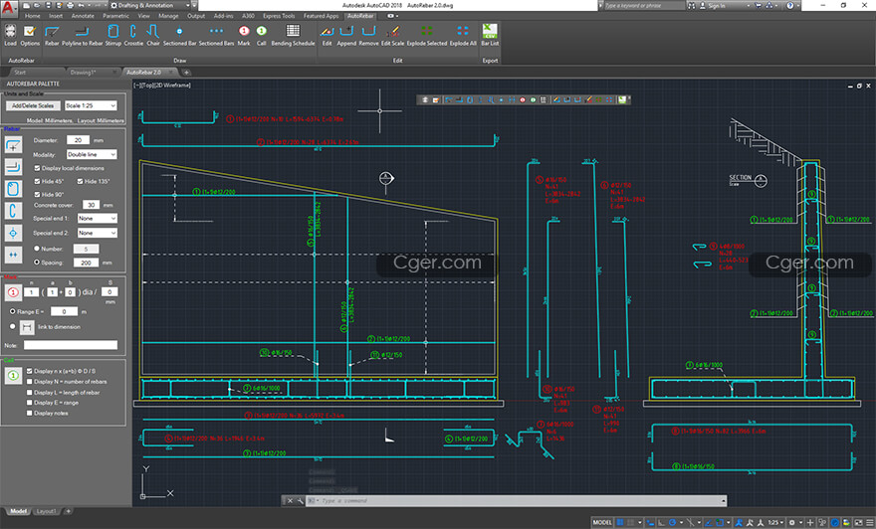Open the Annotate ribbon tab
Image resolution: width=876 pixels, height=529 pixels.
tap(83, 16)
